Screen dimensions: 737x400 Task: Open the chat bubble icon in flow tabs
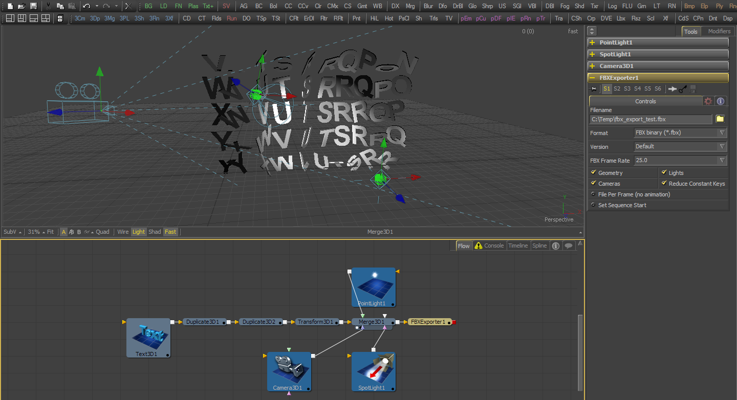click(x=569, y=246)
